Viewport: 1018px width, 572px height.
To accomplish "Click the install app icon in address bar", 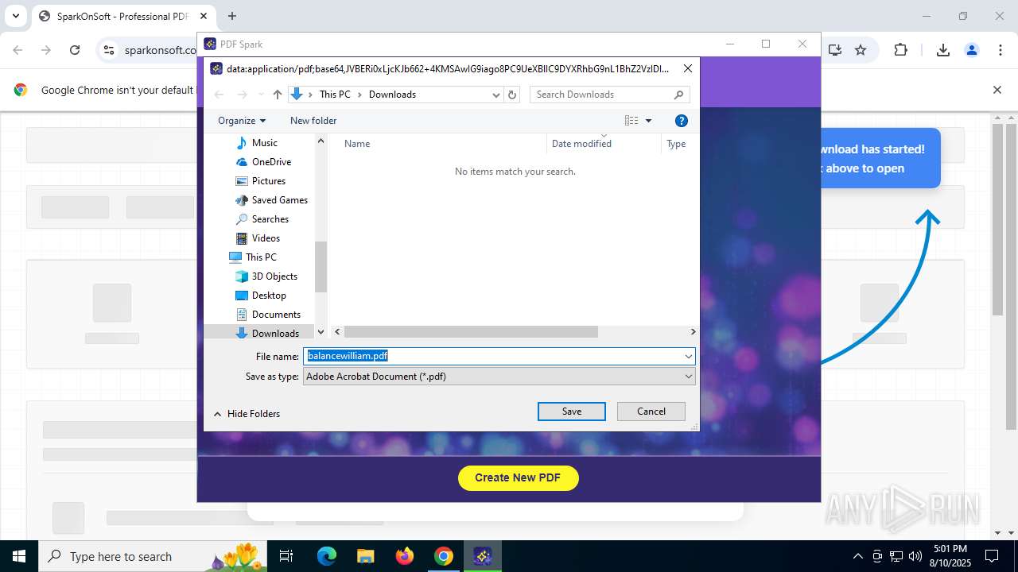I will click(834, 50).
